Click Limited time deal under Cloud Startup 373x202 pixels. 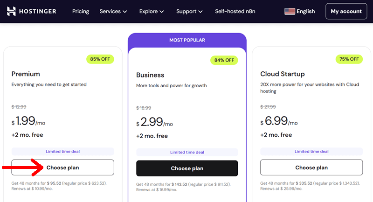(x=311, y=151)
